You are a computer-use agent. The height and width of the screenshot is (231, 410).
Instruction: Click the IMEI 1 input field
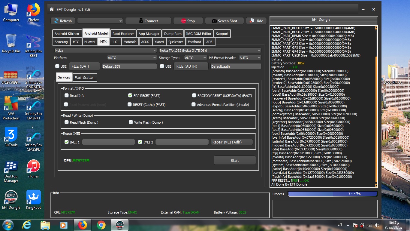coord(108,142)
